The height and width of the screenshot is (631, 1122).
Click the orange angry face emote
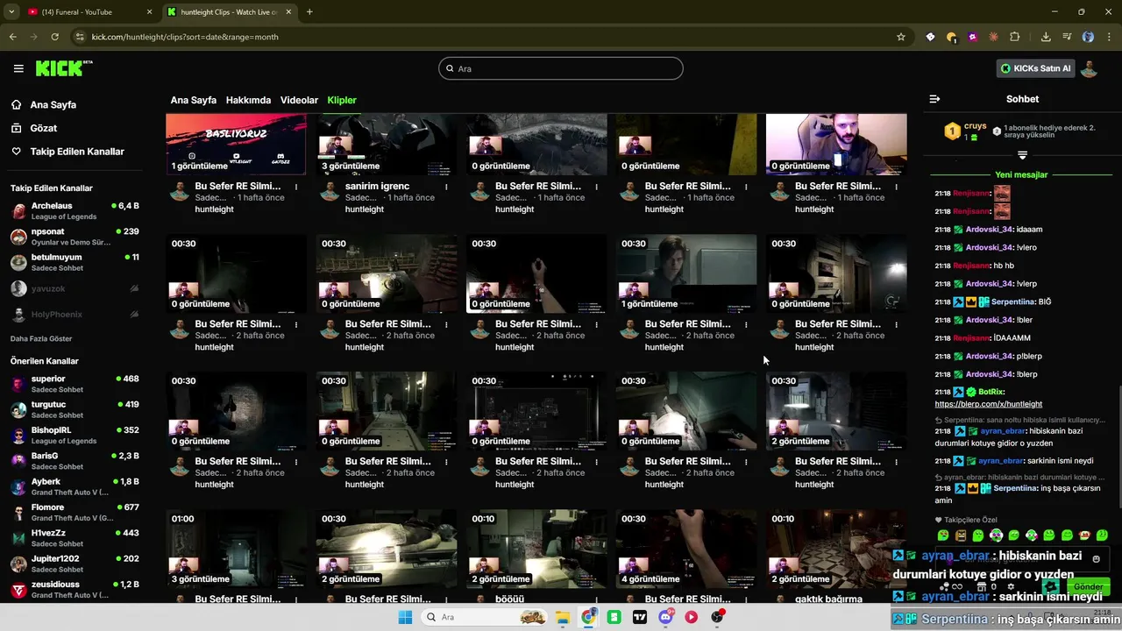coord(961,535)
